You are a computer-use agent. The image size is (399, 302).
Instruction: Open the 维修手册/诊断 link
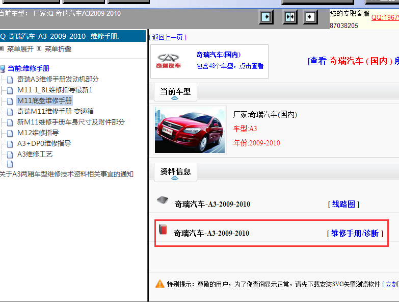click(x=355, y=233)
